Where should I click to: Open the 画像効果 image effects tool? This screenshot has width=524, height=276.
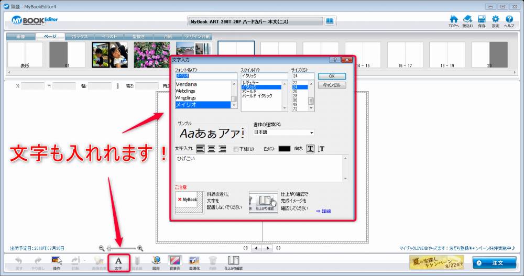99,263
